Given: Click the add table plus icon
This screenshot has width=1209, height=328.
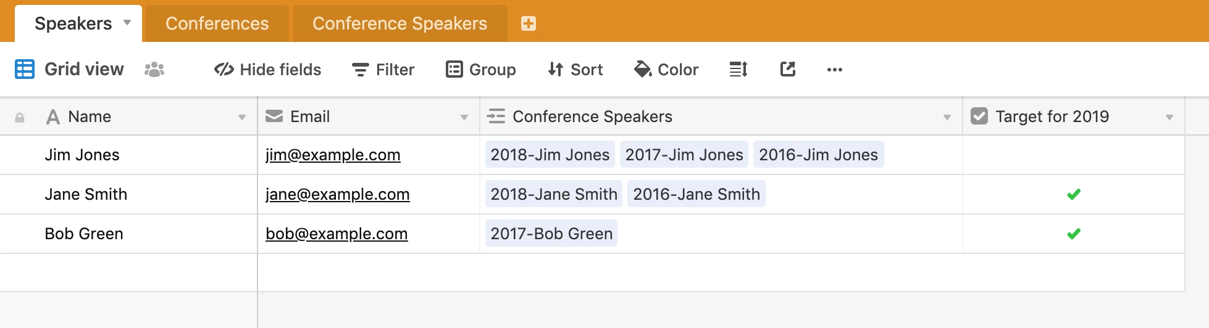Looking at the screenshot, I should (528, 23).
